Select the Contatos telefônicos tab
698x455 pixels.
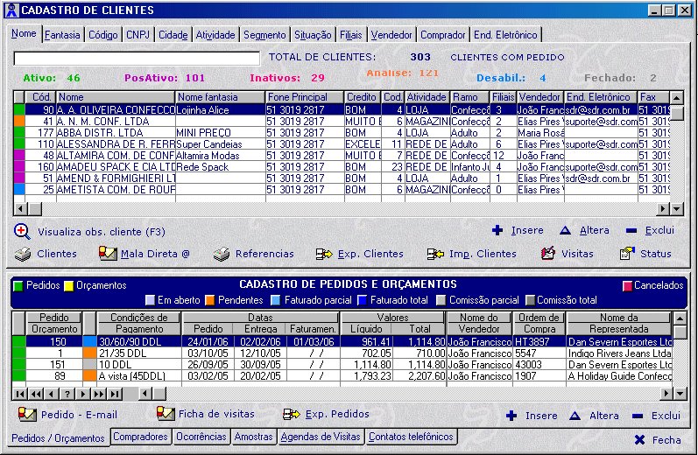[411, 437]
